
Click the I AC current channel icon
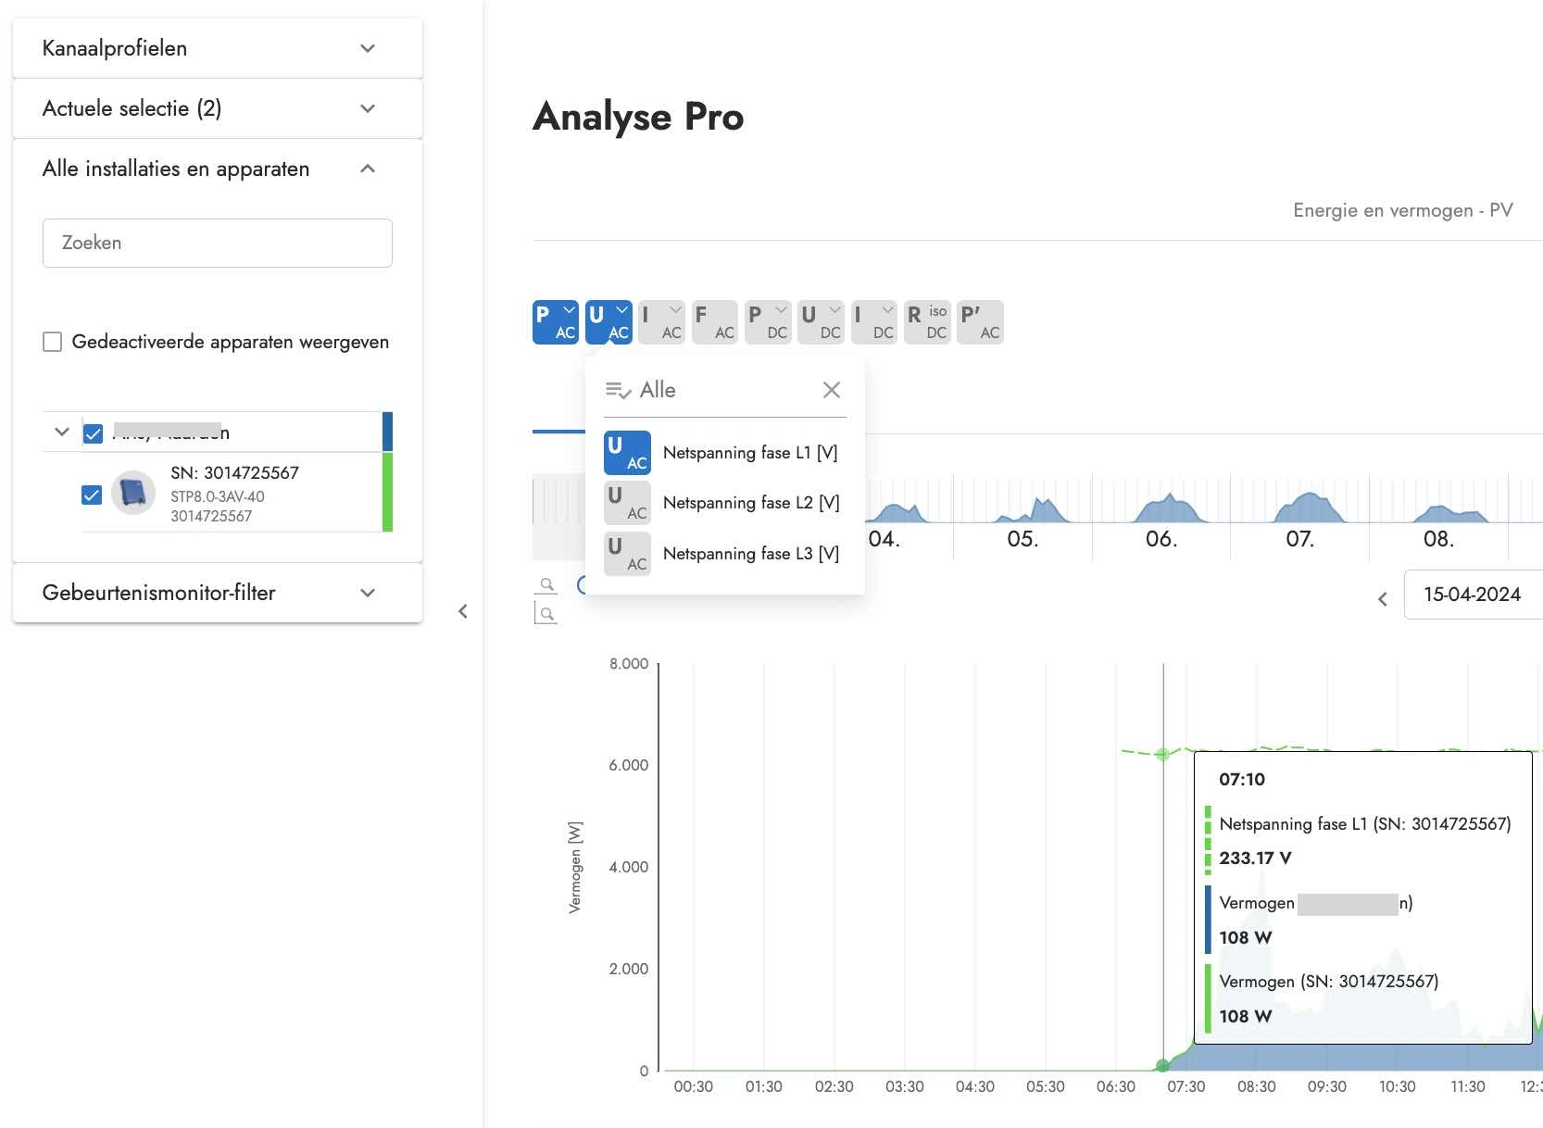click(661, 322)
